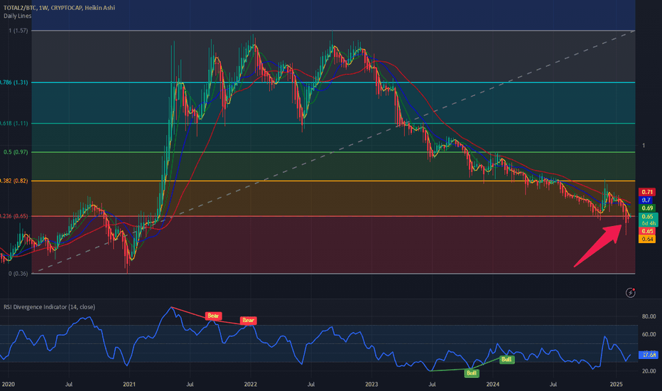Click the green 0.69 price label
Image resolution: width=662 pixels, height=391 pixels.
647,208
